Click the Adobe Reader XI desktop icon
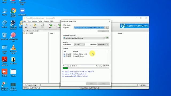The width and height of the screenshot is (171, 96). (4, 61)
